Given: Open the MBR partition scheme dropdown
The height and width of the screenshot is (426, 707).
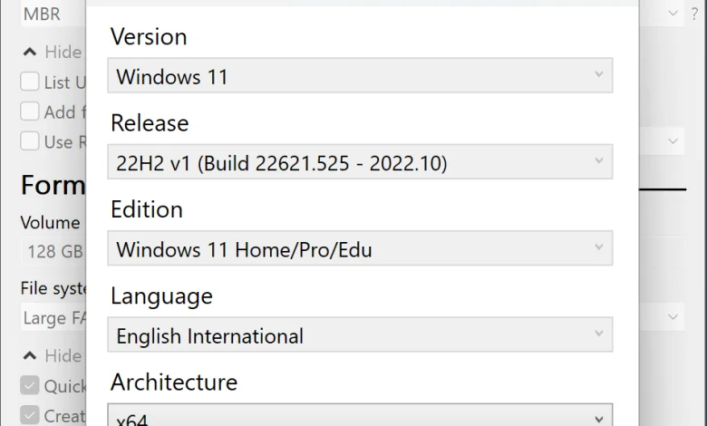Looking at the screenshot, I should coord(53,14).
